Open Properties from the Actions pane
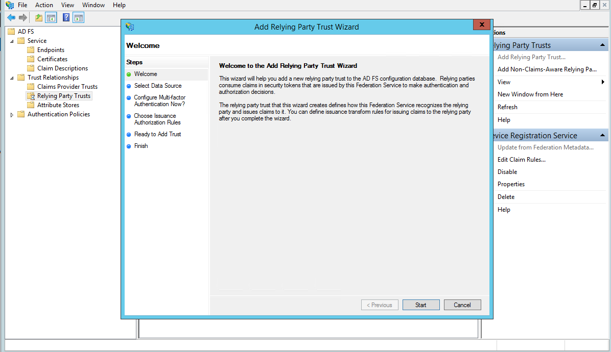This screenshot has height=352, width=611. click(511, 184)
